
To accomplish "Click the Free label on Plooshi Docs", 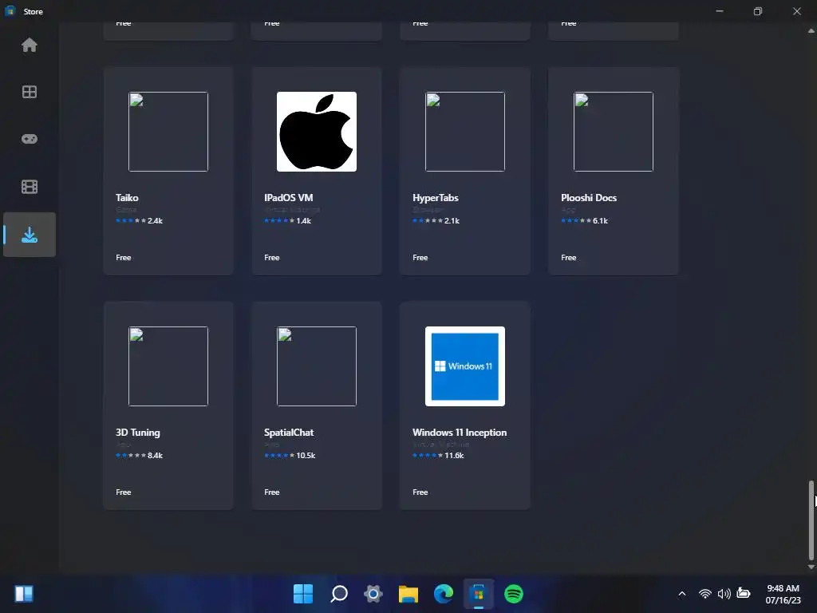I will coord(568,258).
